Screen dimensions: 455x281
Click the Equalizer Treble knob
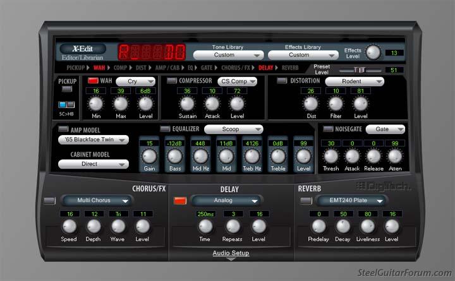click(x=278, y=157)
